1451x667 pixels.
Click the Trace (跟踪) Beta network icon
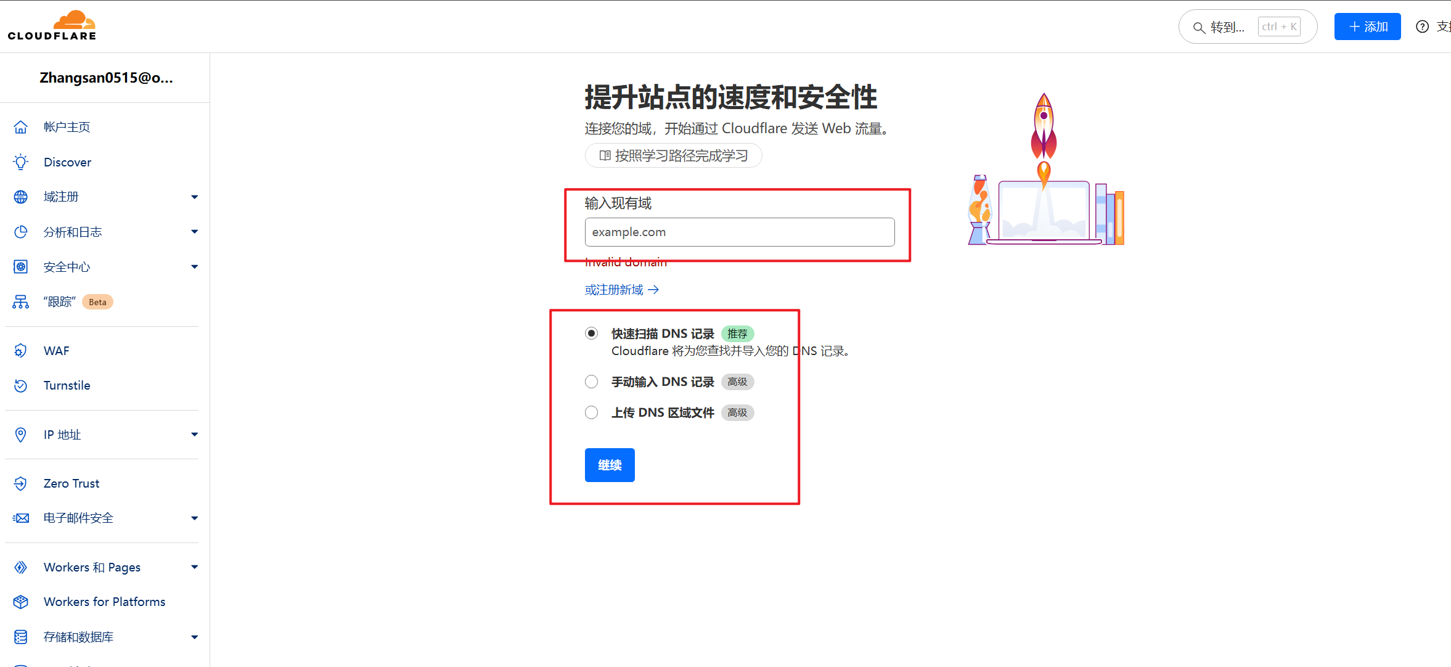pos(21,302)
